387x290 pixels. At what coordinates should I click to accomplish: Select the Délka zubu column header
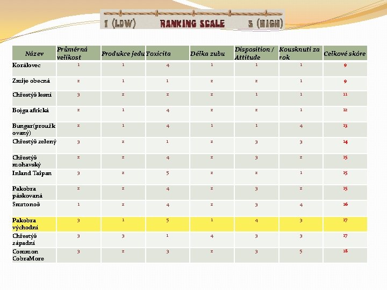click(x=212, y=54)
